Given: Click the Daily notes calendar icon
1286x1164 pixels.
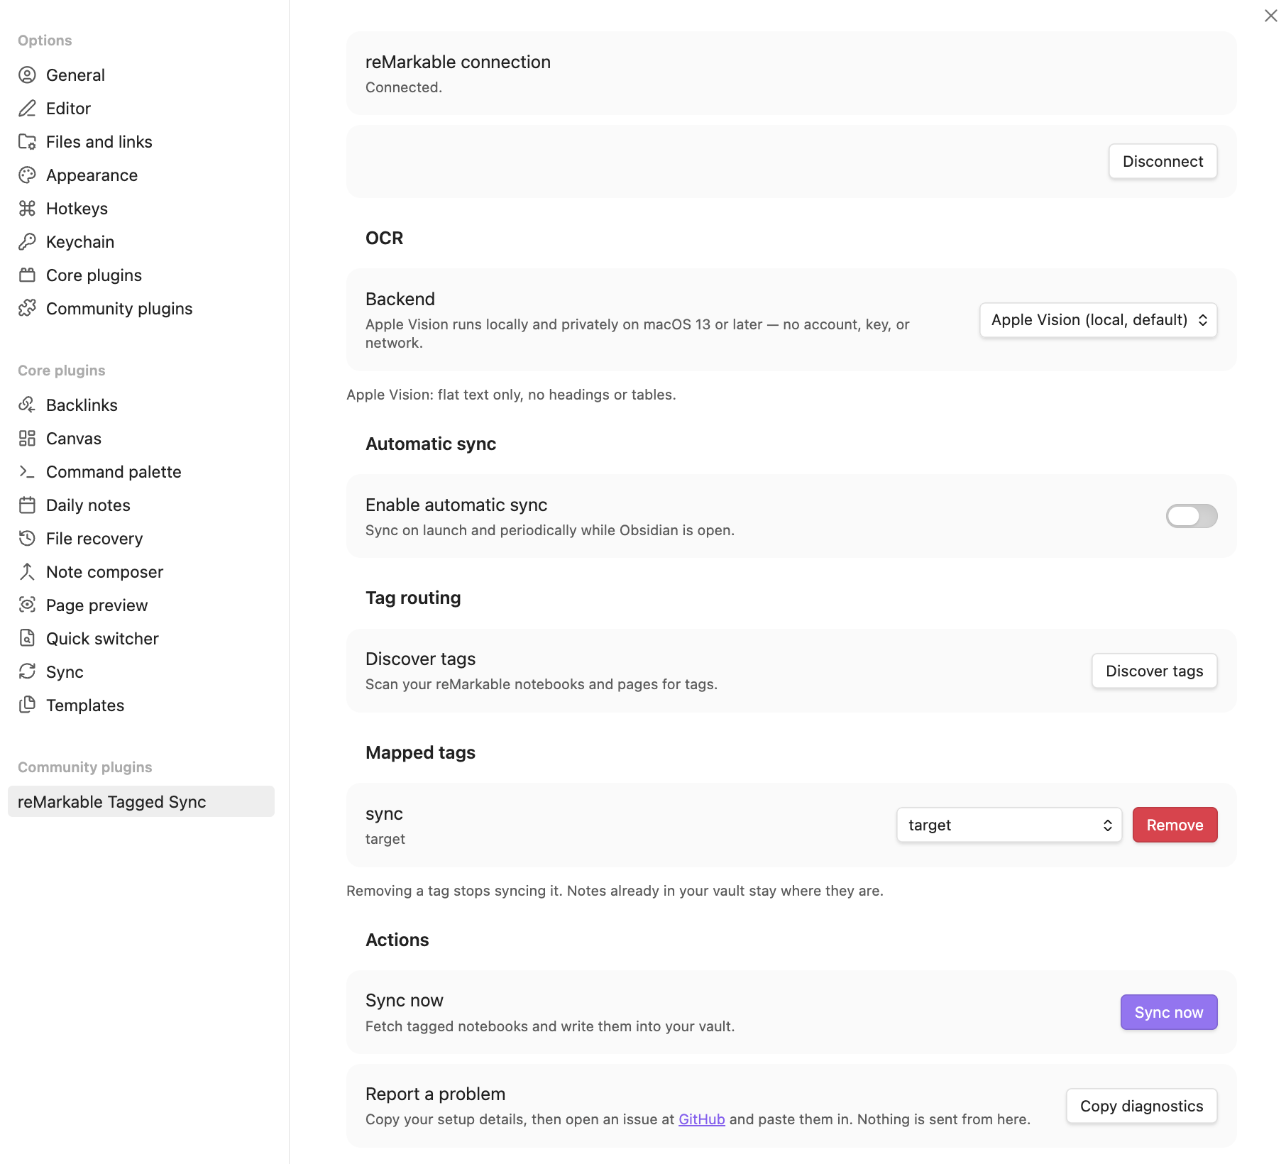Looking at the screenshot, I should 27,505.
